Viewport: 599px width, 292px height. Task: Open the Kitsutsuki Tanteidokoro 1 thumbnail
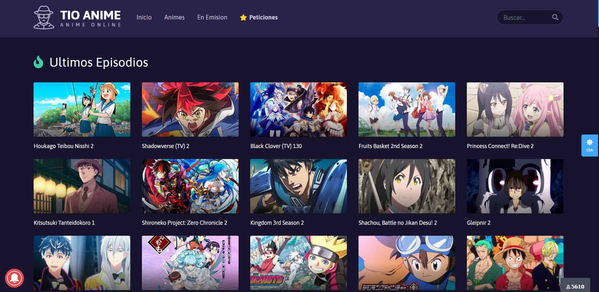click(x=82, y=186)
